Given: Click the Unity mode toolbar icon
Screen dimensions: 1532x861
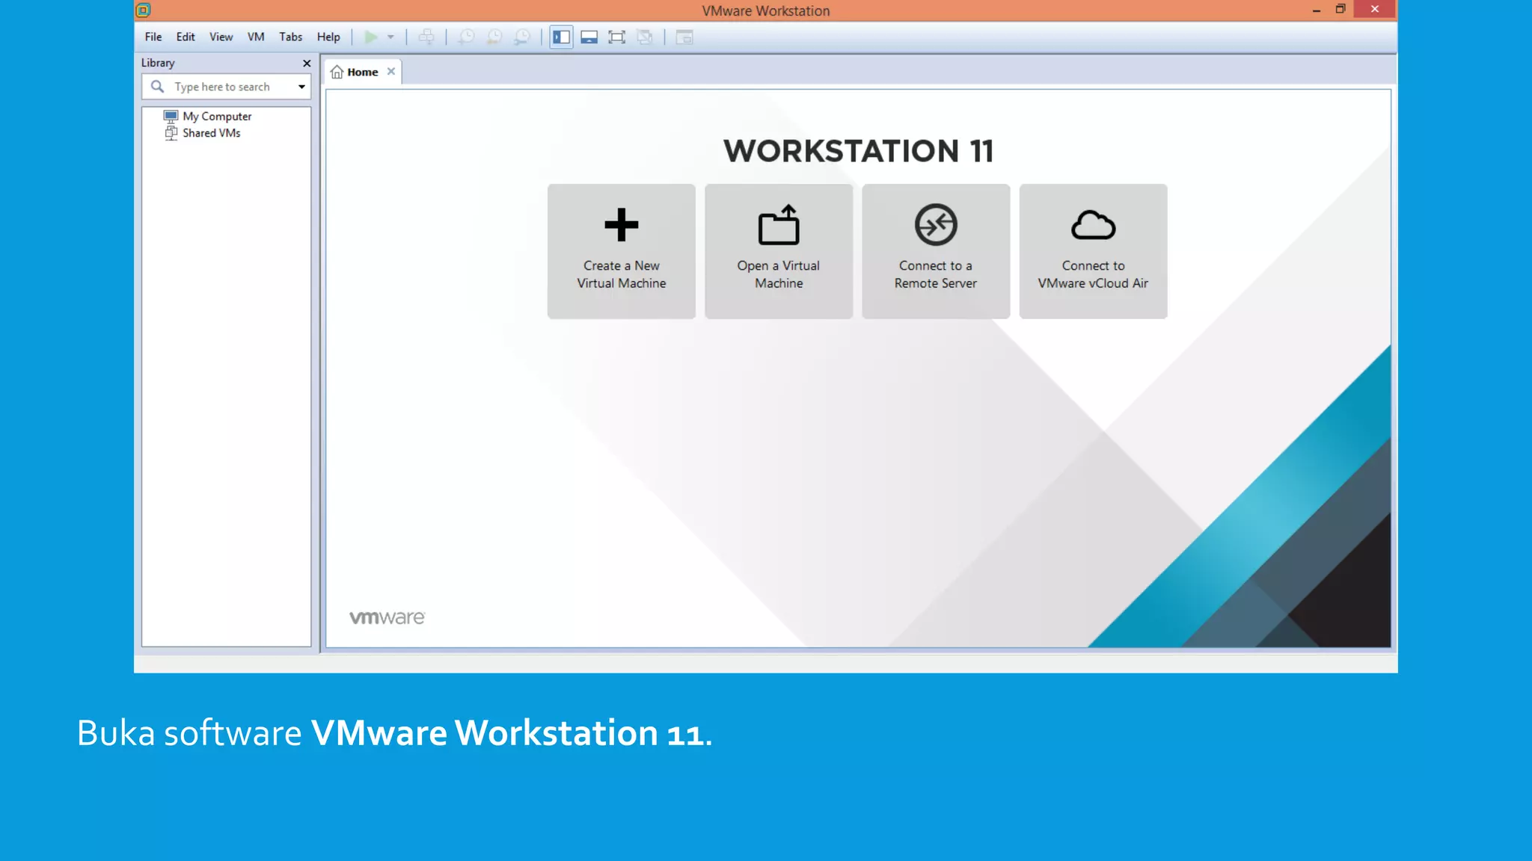Looking at the screenshot, I should 645,37.
